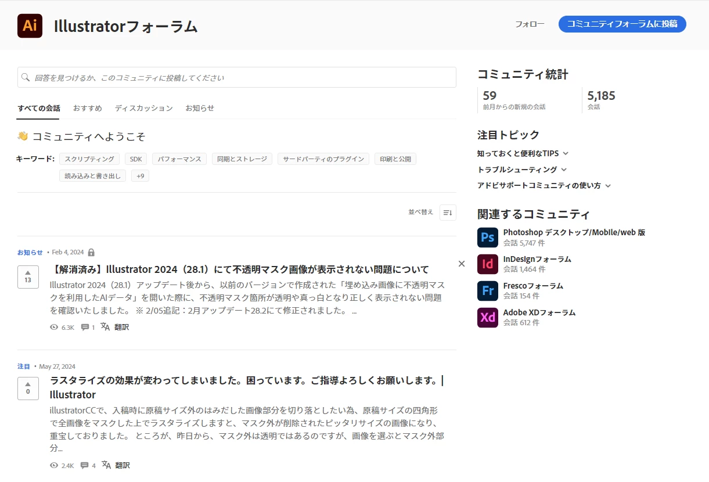Viewport: 709px width, 482px height.
Task: Select the 読み込みと書き出し keyword chip
Action: pos(92,176)
